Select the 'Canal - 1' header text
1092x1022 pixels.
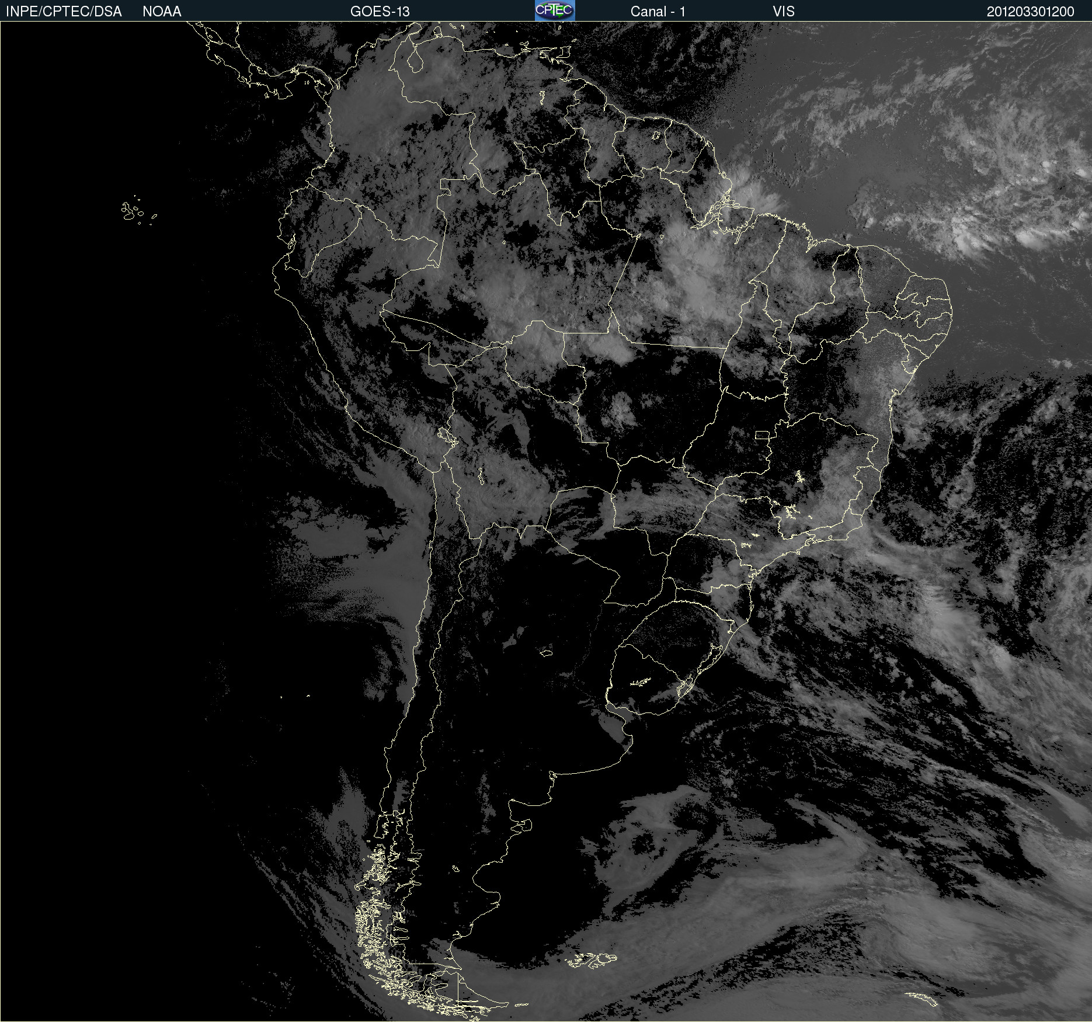(658, 11)
